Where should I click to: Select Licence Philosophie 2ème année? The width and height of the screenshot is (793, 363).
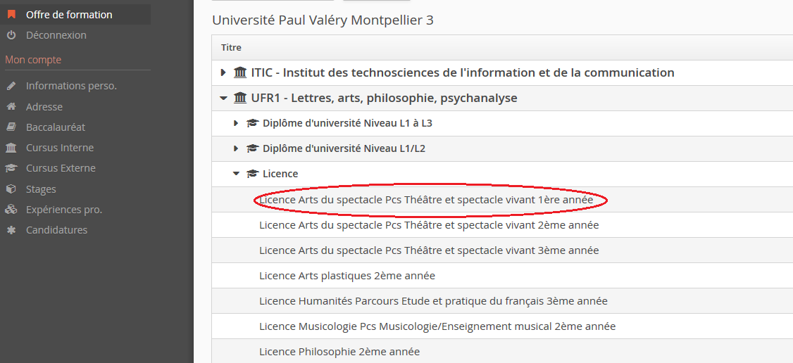tap(339, 351)
